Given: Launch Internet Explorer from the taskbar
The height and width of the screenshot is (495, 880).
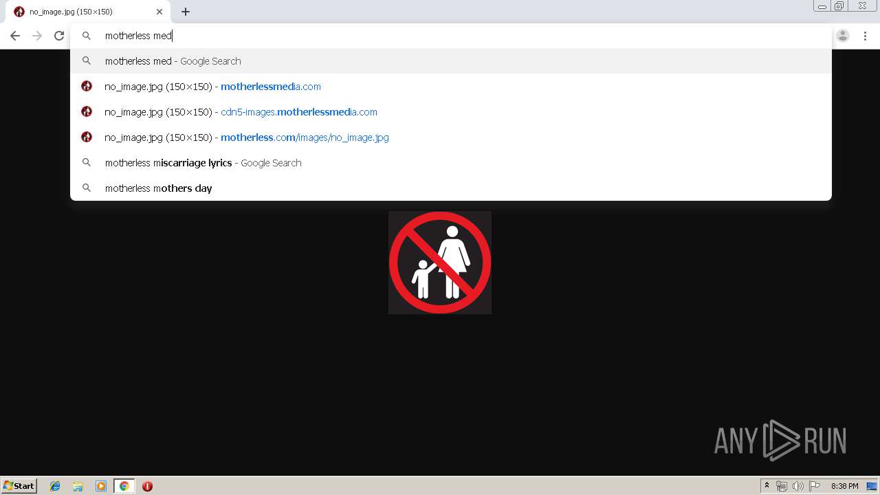Looking at the screenshot, I should click(x=55, y=486).
